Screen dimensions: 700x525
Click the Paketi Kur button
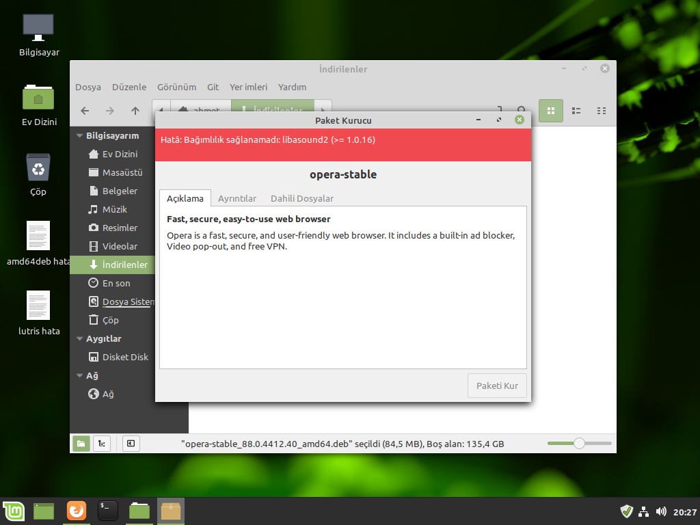[x=497, y=386]
